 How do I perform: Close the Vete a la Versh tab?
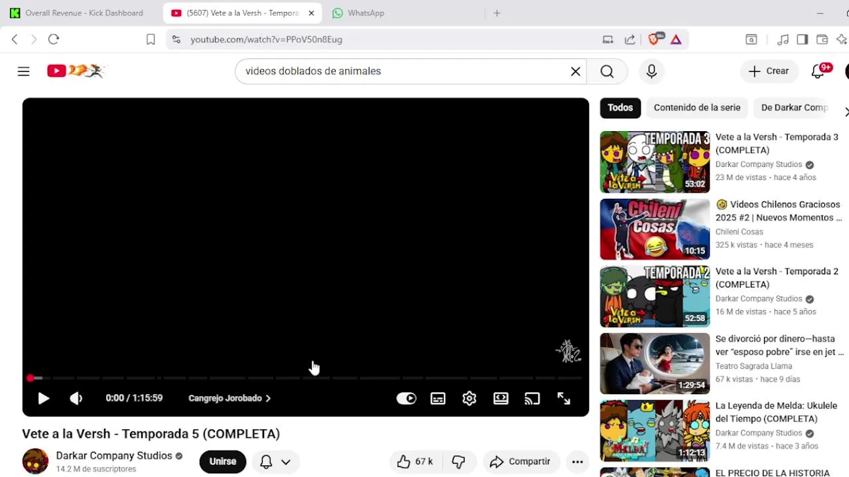pyautogui.click(x=311, y=13)
